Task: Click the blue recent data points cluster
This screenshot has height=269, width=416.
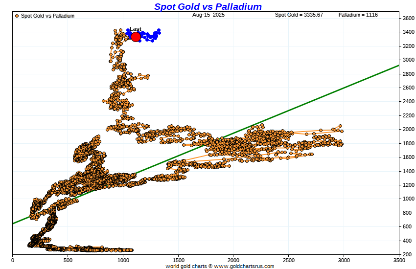Action: [x=153, y=35]
